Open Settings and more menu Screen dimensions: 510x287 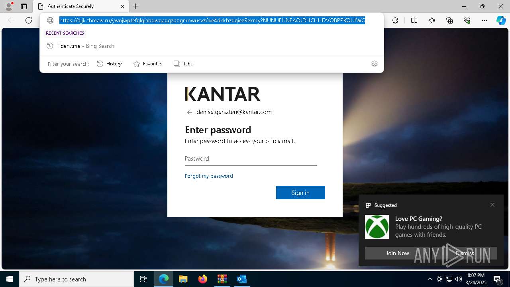(x=484, y=20)
